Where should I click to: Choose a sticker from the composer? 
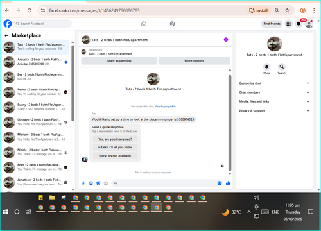point(98,184)
